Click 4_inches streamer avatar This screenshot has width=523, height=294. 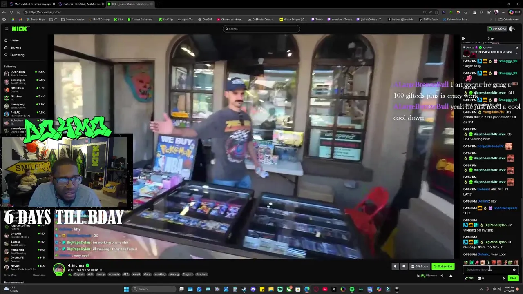pos(59,269)
